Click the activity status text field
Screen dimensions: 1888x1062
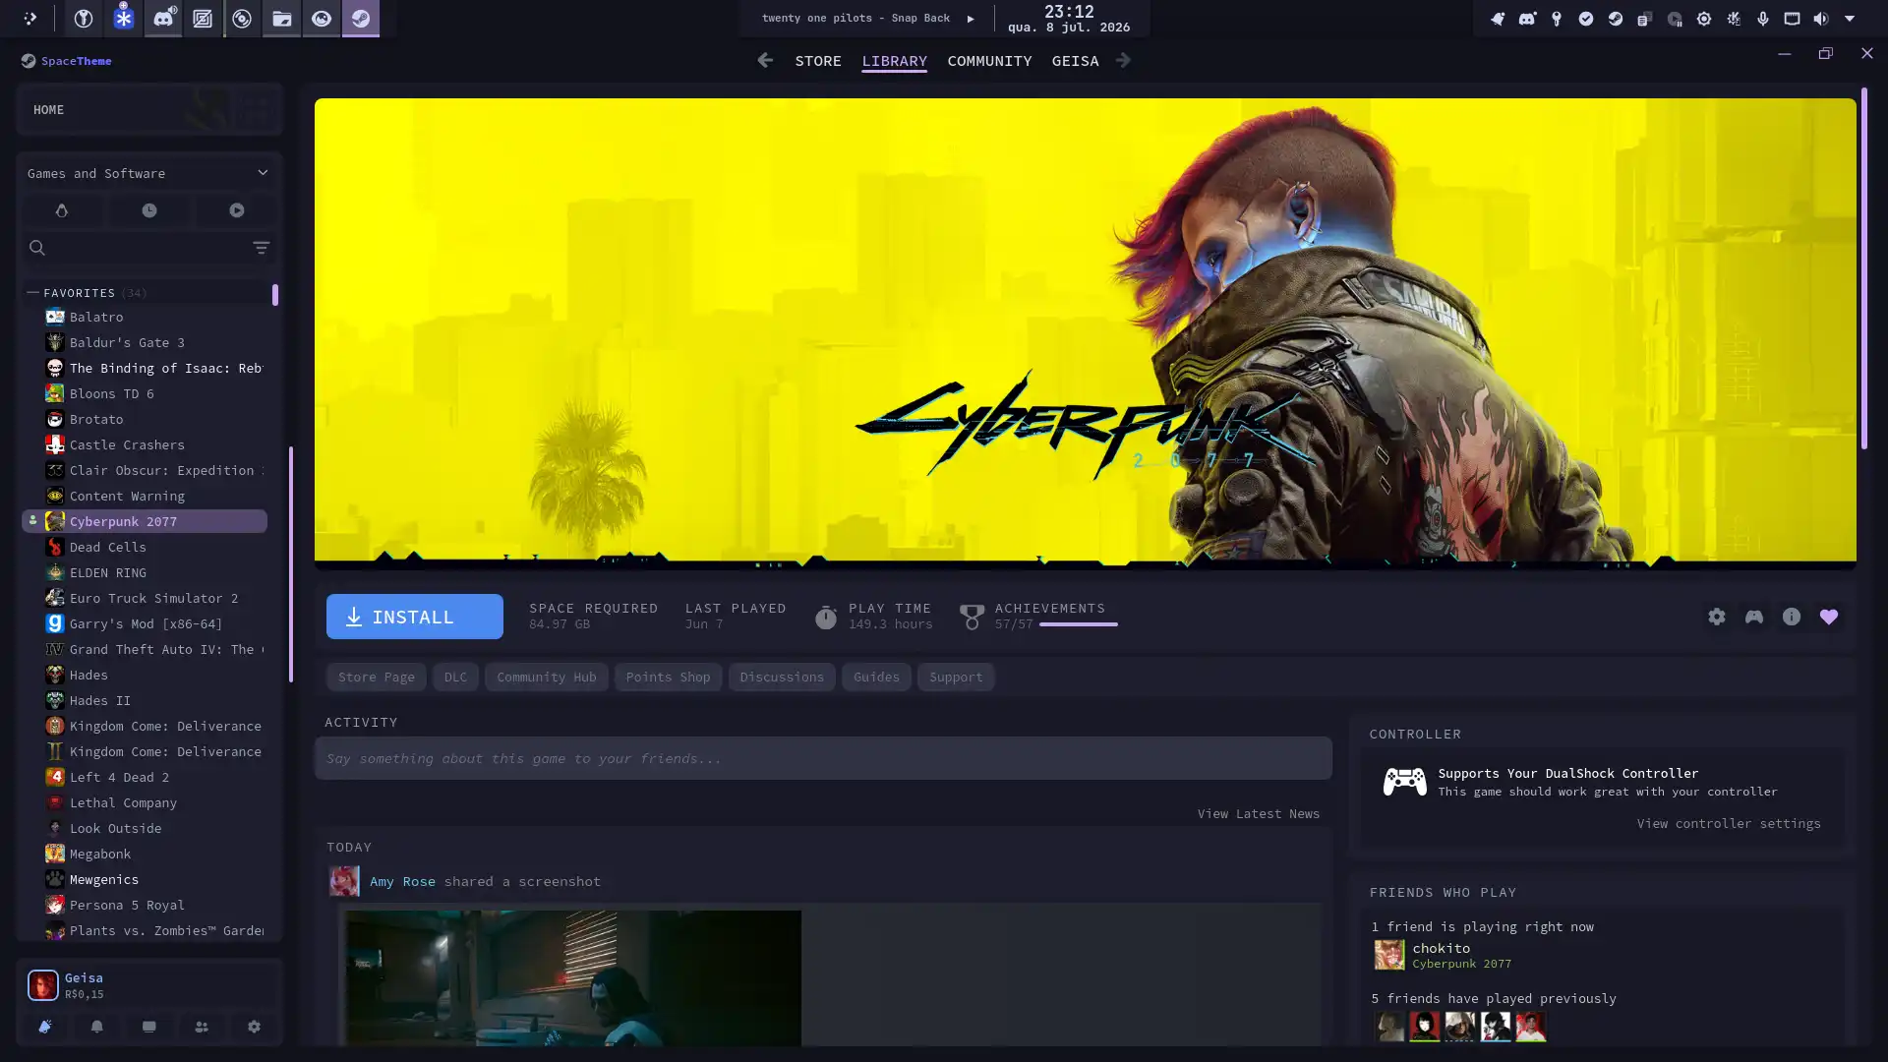click(823, 758)
